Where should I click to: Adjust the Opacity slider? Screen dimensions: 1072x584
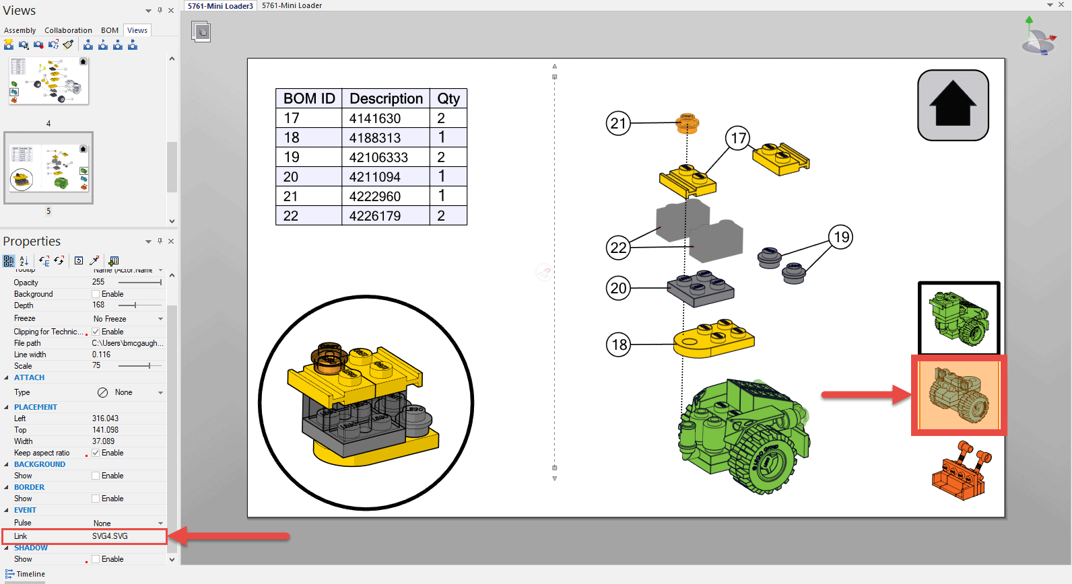[140, 283]
